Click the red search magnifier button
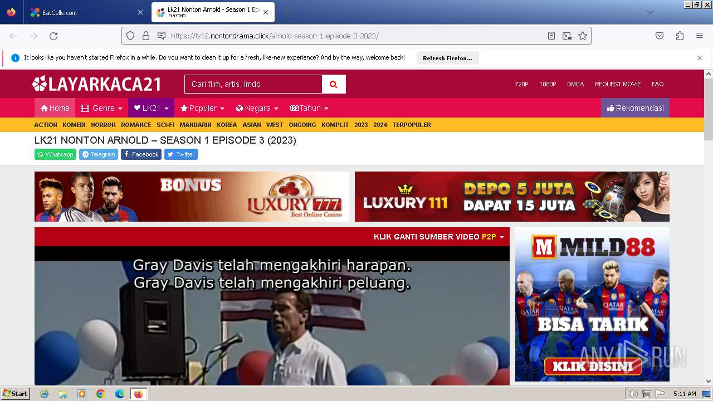 pyautogui.click(x=334, y=84)
